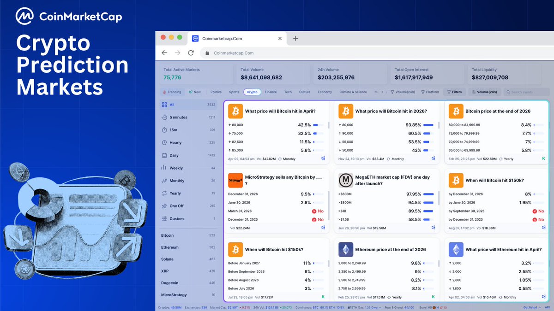Click the One Off pin icon

(164, 206)
